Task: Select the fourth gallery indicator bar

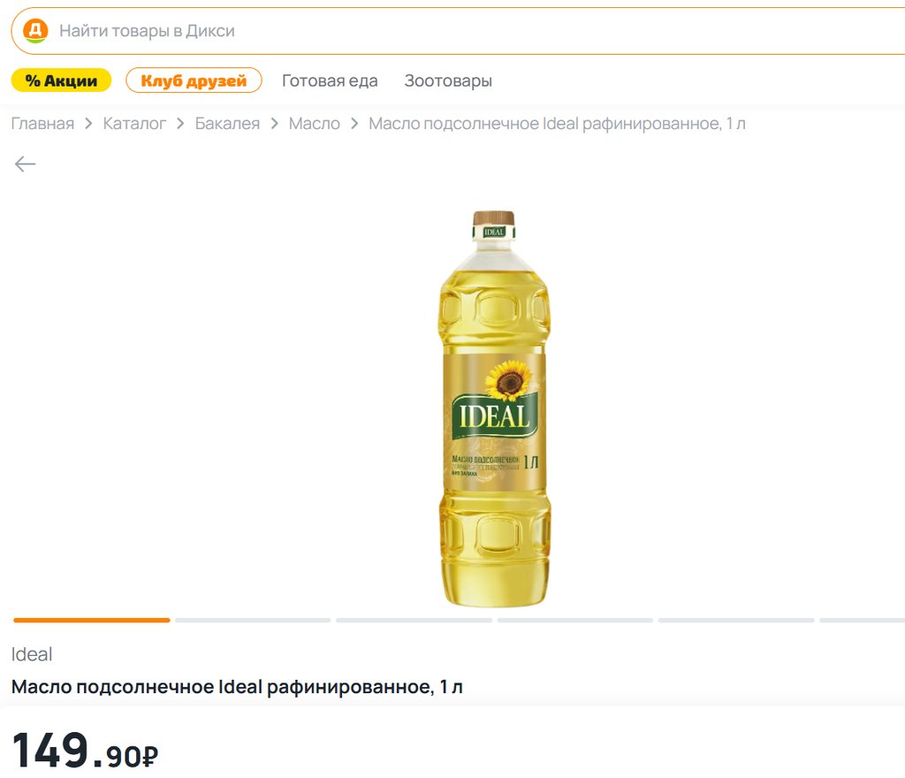Action: point(574,621)
